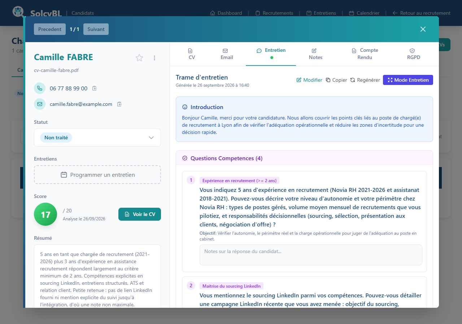
Task: Open the Notes tab
Action: coord(315,54)
